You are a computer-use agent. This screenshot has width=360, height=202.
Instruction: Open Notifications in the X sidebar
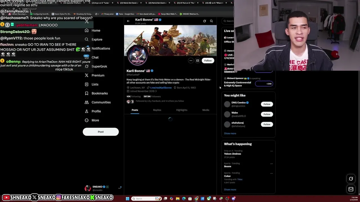pos(97,48)
